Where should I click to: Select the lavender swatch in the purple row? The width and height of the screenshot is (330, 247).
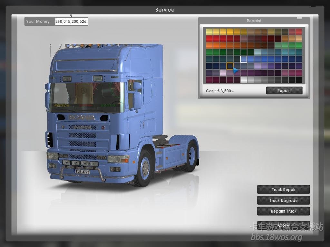(257, 66)
